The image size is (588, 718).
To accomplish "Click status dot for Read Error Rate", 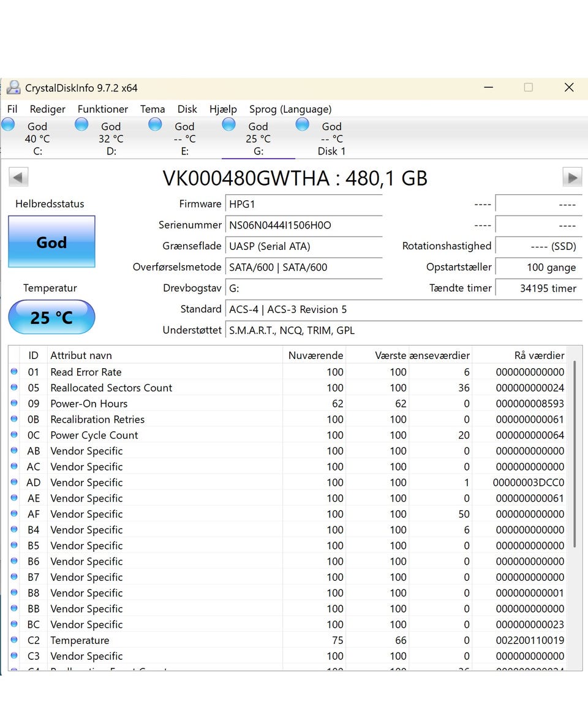I will tap(14, 372).
